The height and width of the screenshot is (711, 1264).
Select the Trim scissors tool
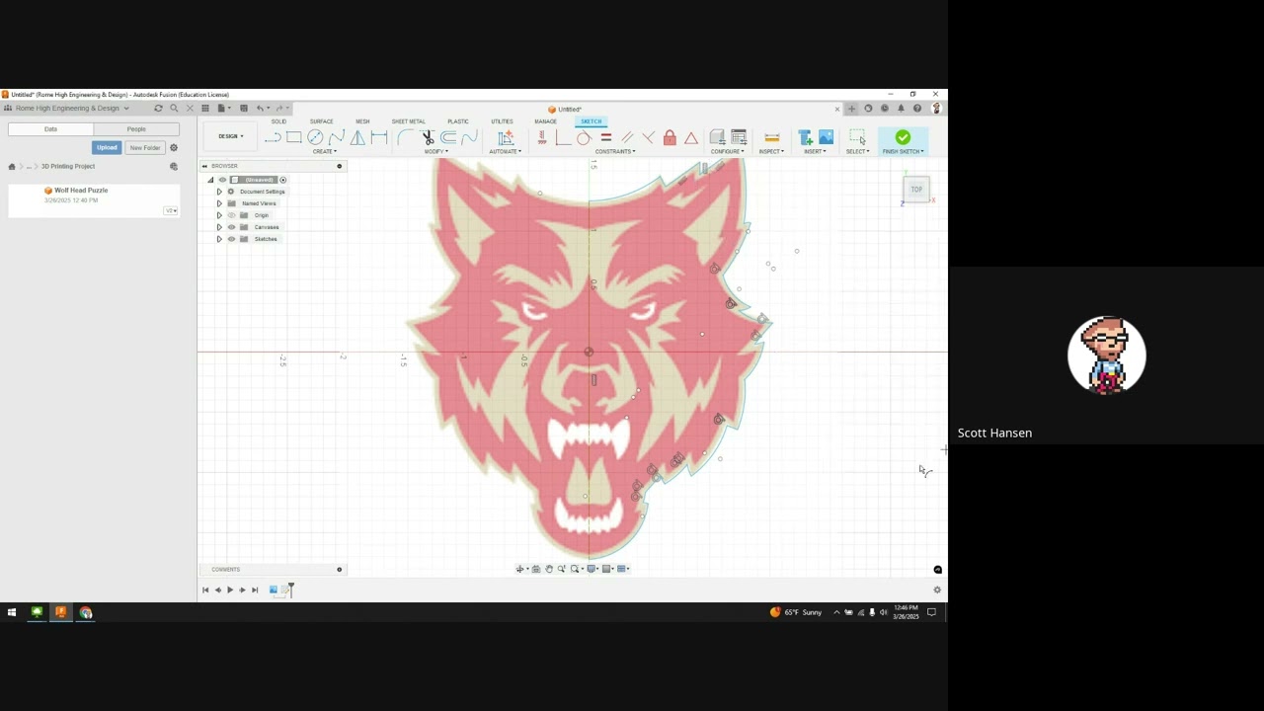click(x=428, y=138)
